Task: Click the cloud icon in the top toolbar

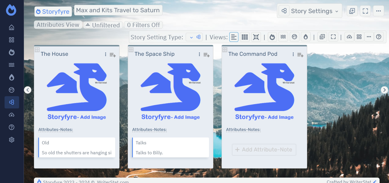Action: (x=349, y=37)
